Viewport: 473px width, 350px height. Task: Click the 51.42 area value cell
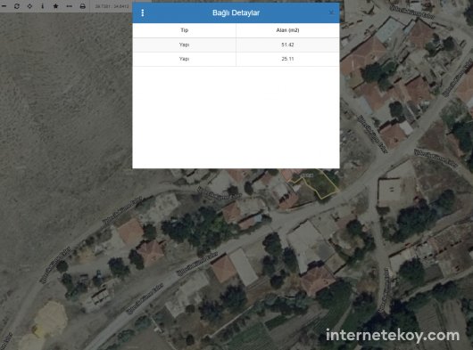287,45
